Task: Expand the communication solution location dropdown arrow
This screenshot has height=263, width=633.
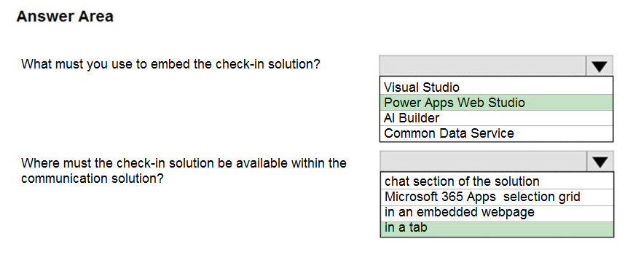Action: coord(600,162)
